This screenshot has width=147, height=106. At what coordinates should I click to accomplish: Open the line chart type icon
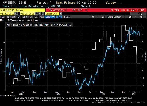59,17
